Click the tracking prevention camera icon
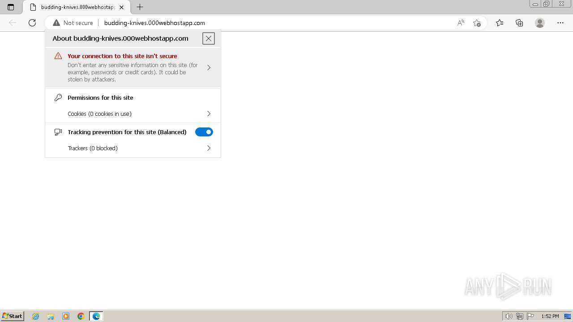This screenshot has height=322, width=573. click(x=58, y=132)
